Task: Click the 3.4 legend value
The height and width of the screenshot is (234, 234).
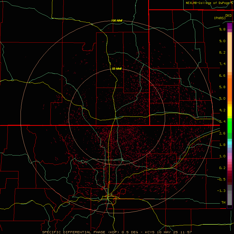Action: point(222,122)
